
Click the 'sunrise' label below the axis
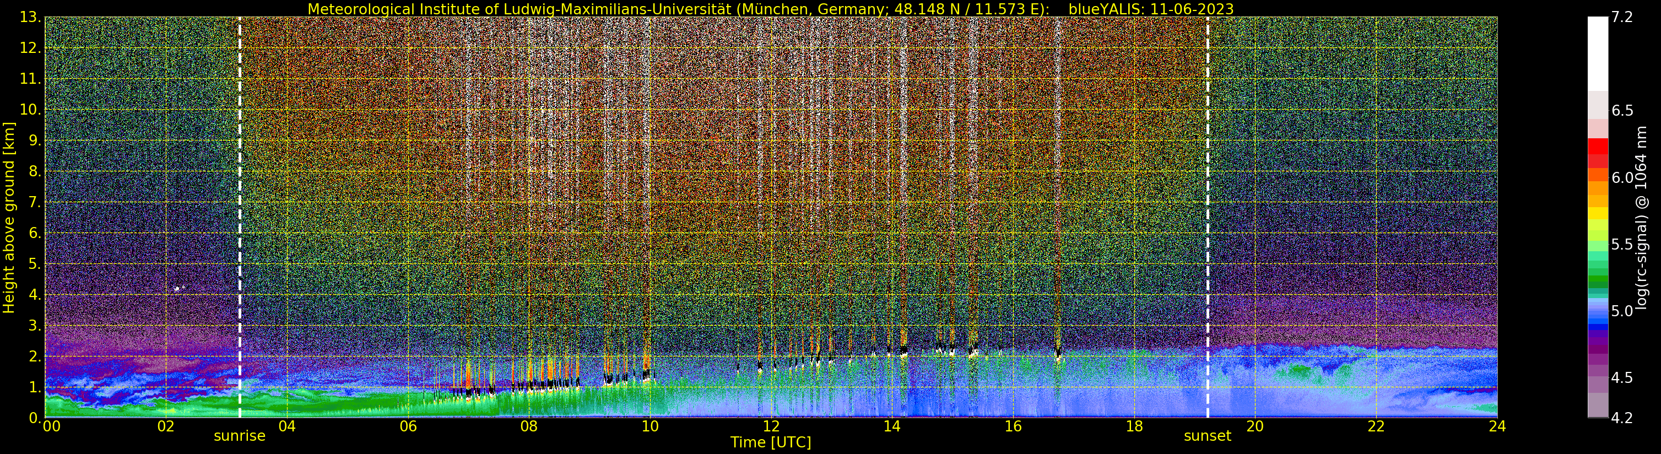point(240,436)
